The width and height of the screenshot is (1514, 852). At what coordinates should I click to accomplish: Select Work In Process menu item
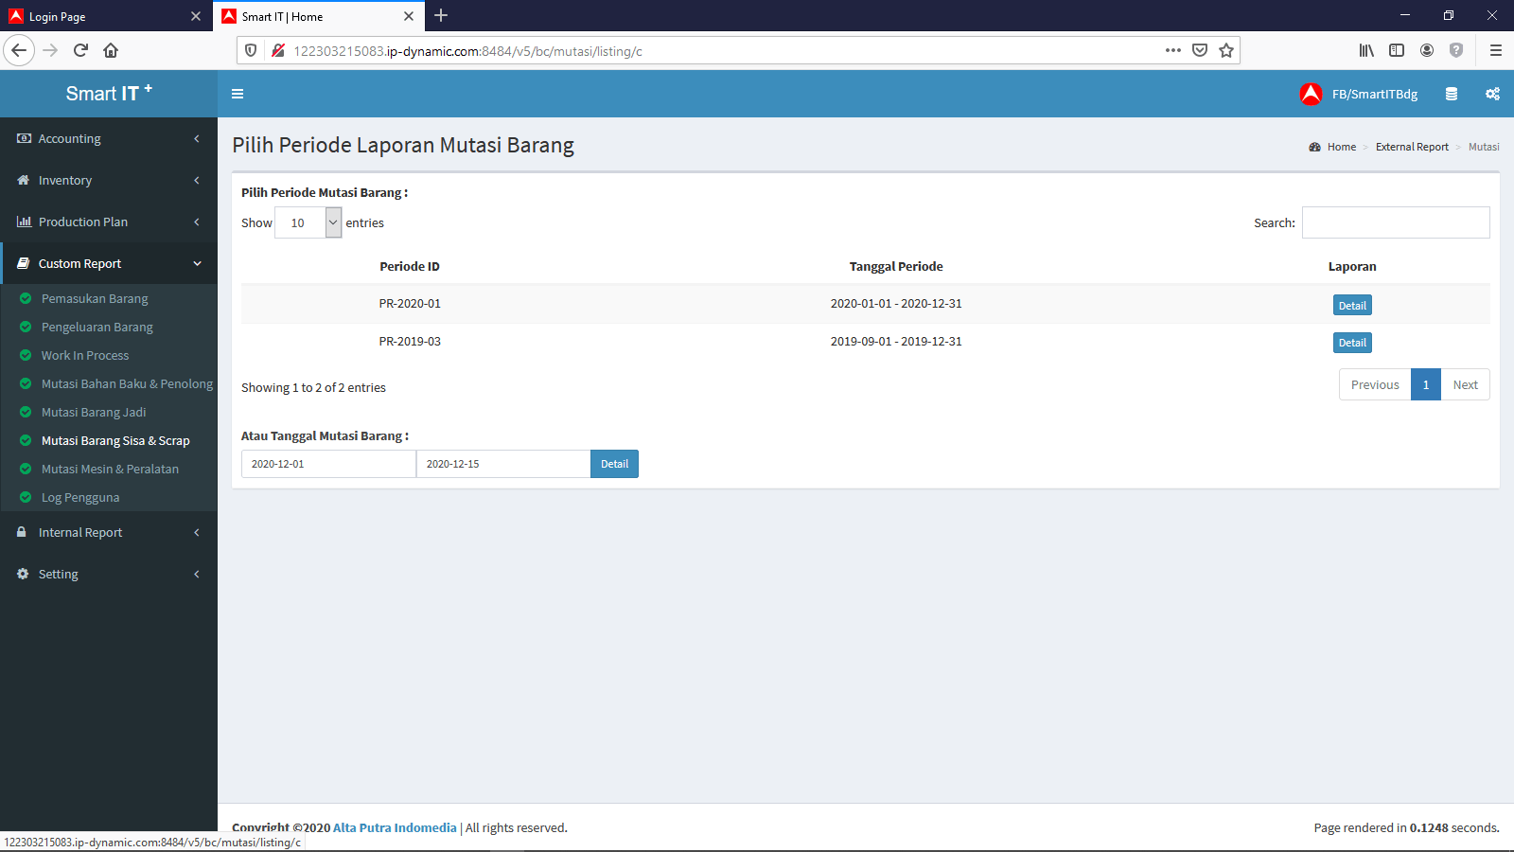(x=85, y=355)
